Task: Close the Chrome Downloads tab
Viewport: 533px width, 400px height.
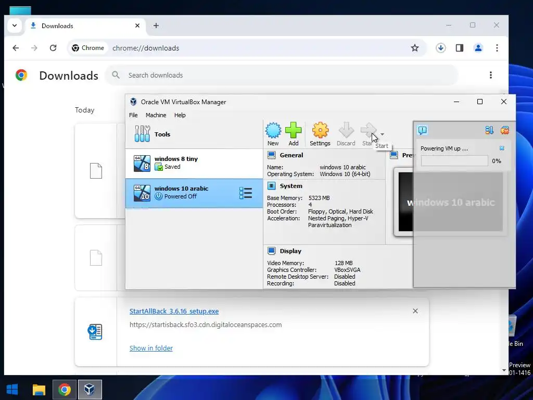Action: pos(137,26)
